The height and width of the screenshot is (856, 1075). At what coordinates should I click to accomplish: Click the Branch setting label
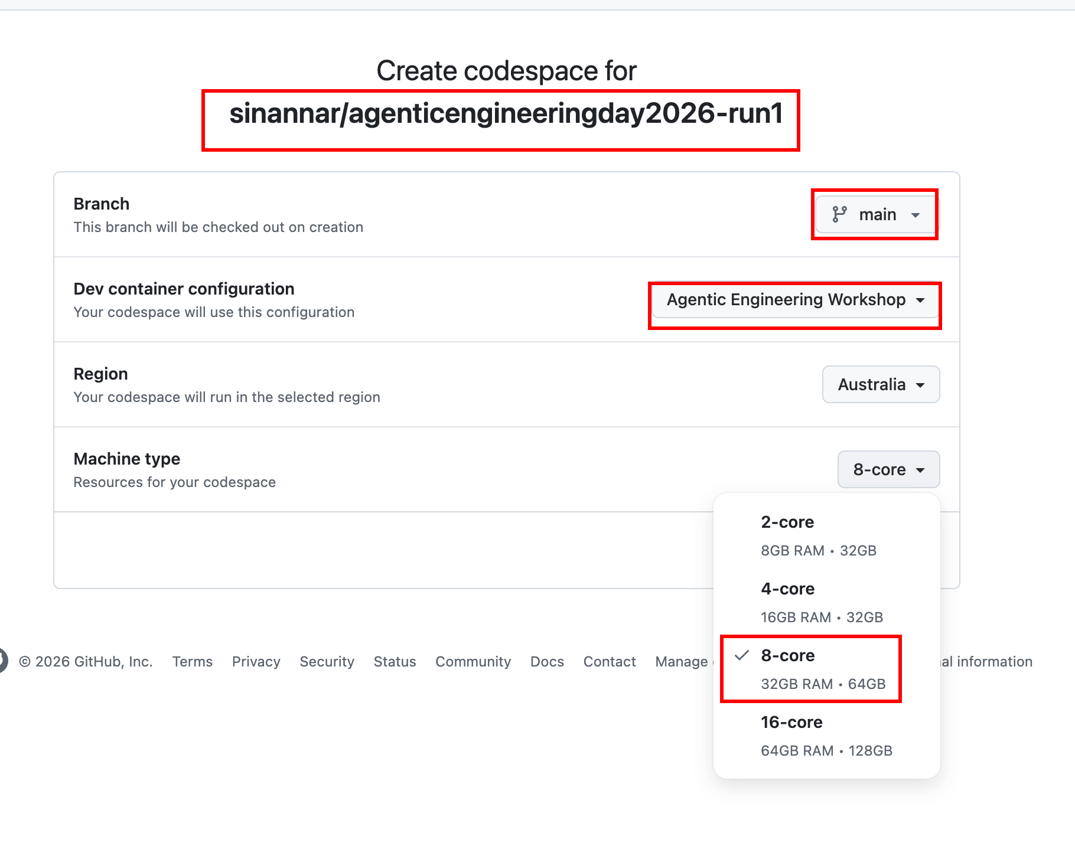(x=101, y=204)
